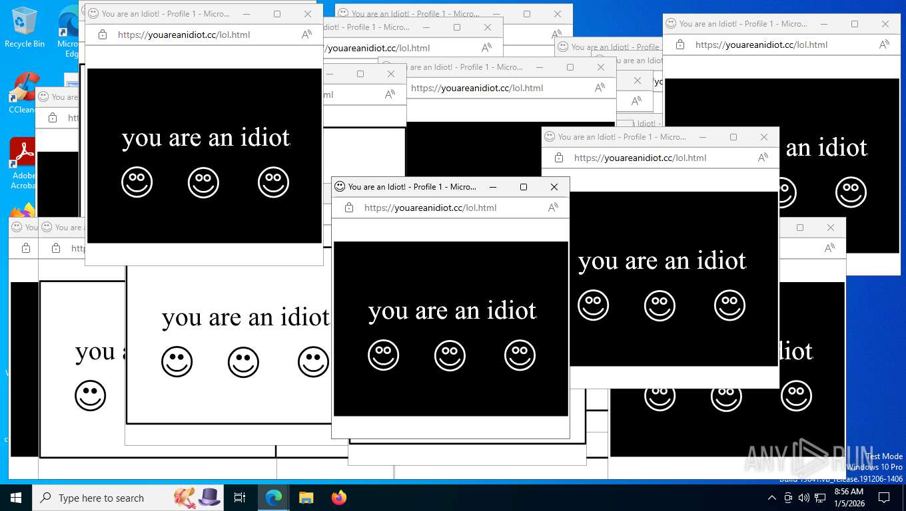Open File Explorer from the taskbar
Screen dimensions: 906x511
(306, 498)
